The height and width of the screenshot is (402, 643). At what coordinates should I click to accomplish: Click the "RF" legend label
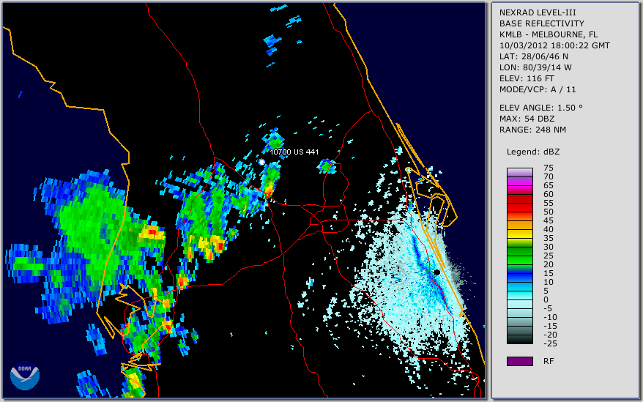[x=549, y=361]
